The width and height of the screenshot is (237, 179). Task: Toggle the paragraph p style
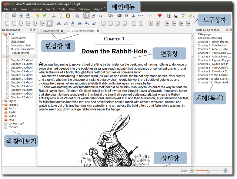point(49,23)
